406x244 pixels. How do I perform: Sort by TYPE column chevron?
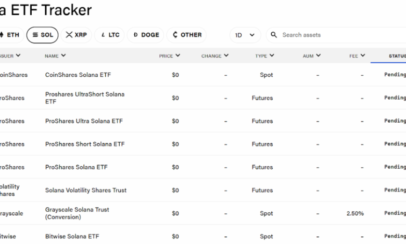(x=272, y=55)
